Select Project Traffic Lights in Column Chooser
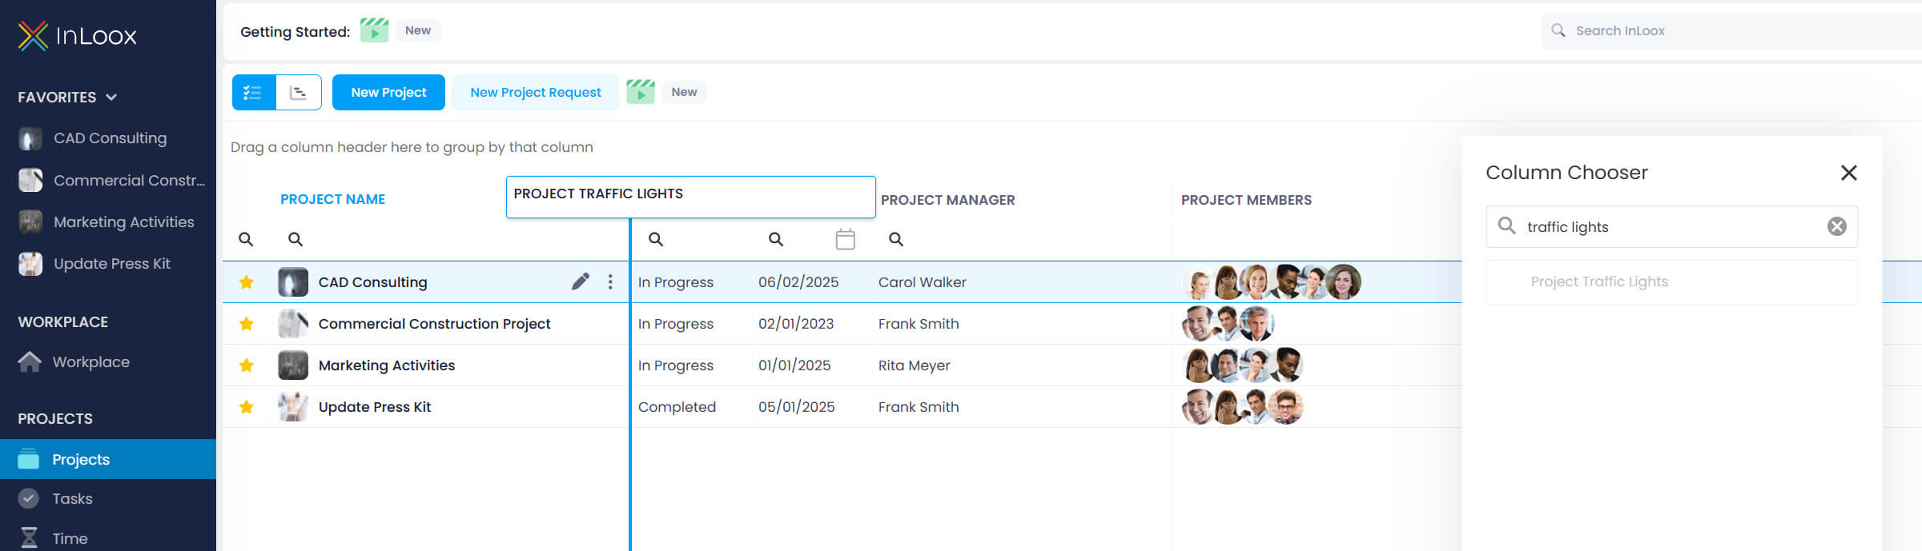Image resolution: width=1922 pixels, height=551 pixels. tap(1672, 281)
